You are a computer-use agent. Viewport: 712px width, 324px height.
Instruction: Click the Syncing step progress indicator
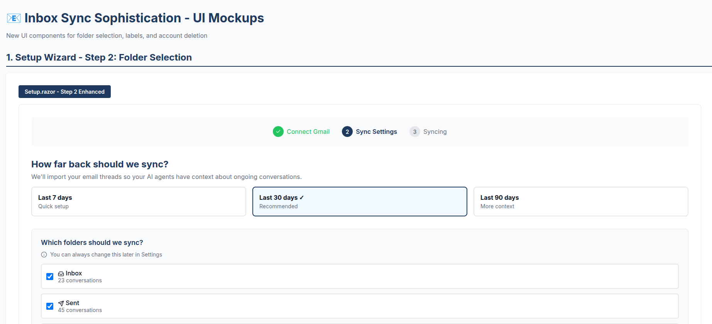[x=435, y=132]
